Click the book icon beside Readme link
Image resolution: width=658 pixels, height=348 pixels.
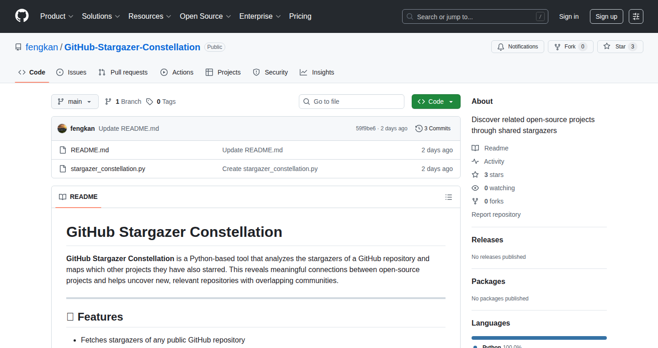[475, 148]
